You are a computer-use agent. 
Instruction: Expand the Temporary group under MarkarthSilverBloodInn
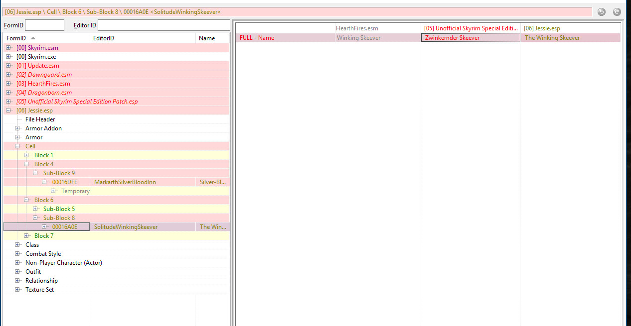pos(53,191)
